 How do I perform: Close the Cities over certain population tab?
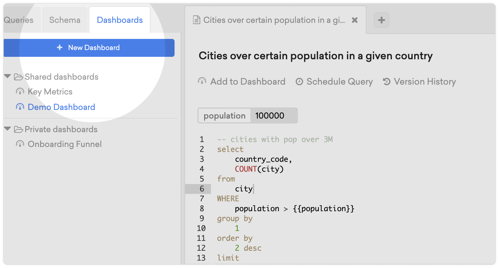355,20
